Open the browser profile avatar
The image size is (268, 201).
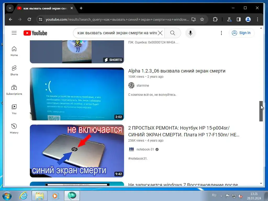point(248,19)
